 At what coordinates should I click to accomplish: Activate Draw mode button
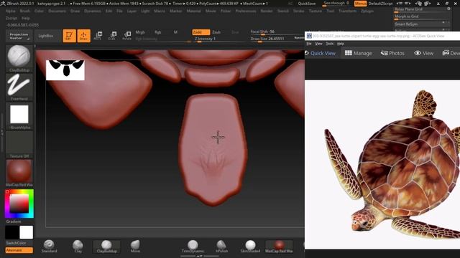click(x=83, y=36)
